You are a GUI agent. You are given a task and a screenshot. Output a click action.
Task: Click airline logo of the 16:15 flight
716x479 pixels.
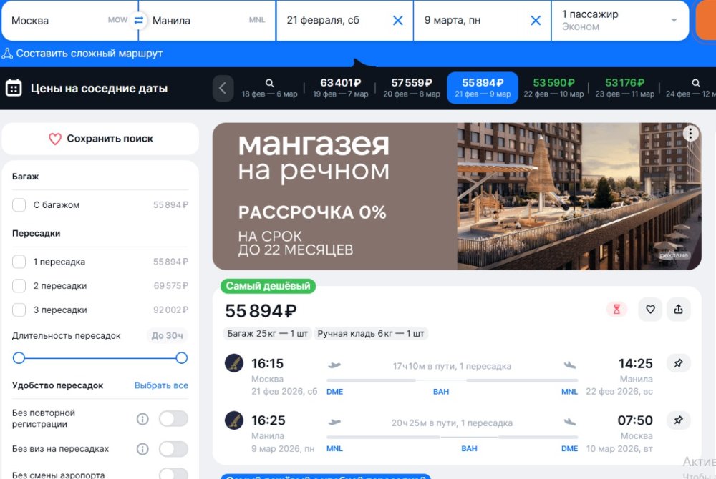click(234, 363)
